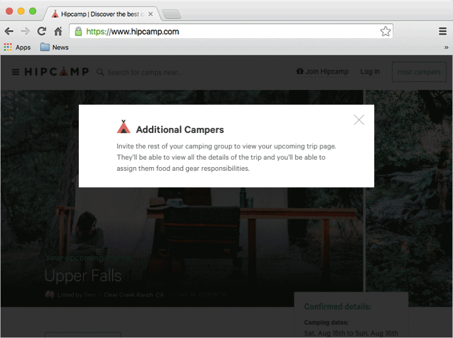The height and width of the screenshot is (338, 453).
Task: Show hidden bookmarks overflow chevron
Action: [x=446, y=48]
